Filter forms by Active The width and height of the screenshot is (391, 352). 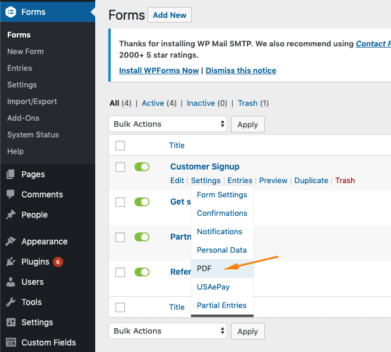153,103
